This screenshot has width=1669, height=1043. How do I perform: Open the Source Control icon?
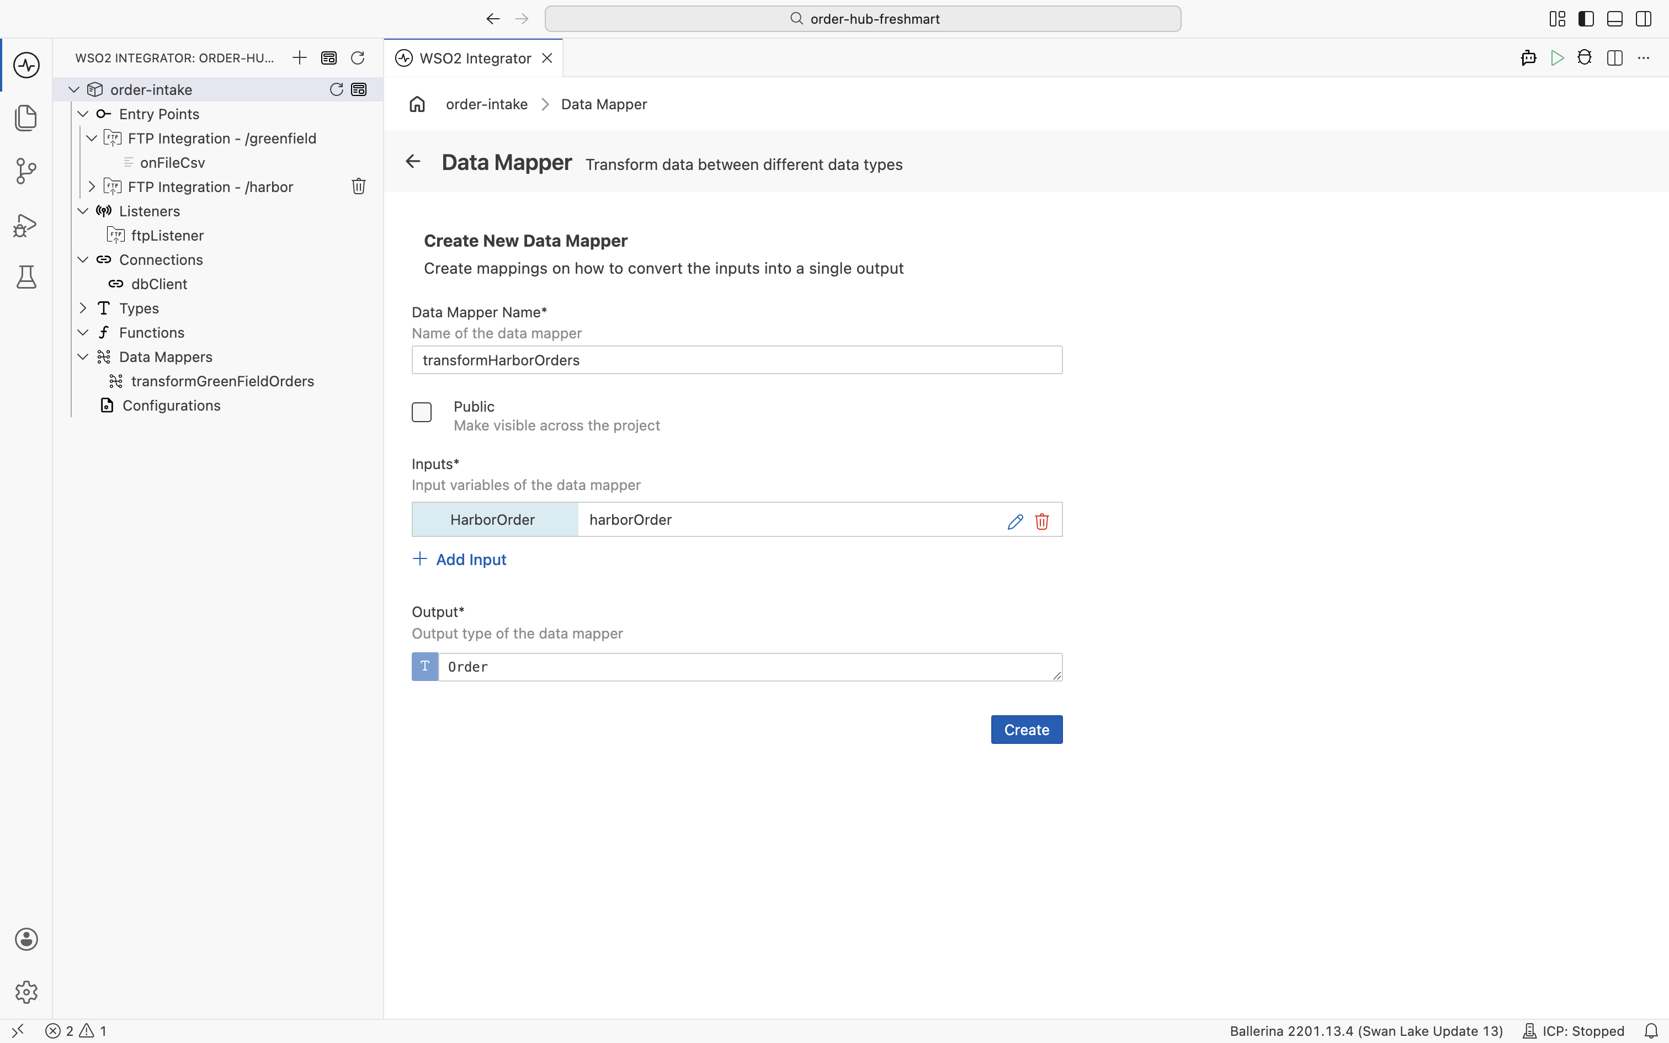[26, 171]
